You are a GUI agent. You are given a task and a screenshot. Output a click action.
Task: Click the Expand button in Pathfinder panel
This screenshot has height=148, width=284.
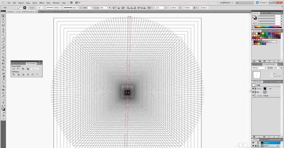point(35,69)
